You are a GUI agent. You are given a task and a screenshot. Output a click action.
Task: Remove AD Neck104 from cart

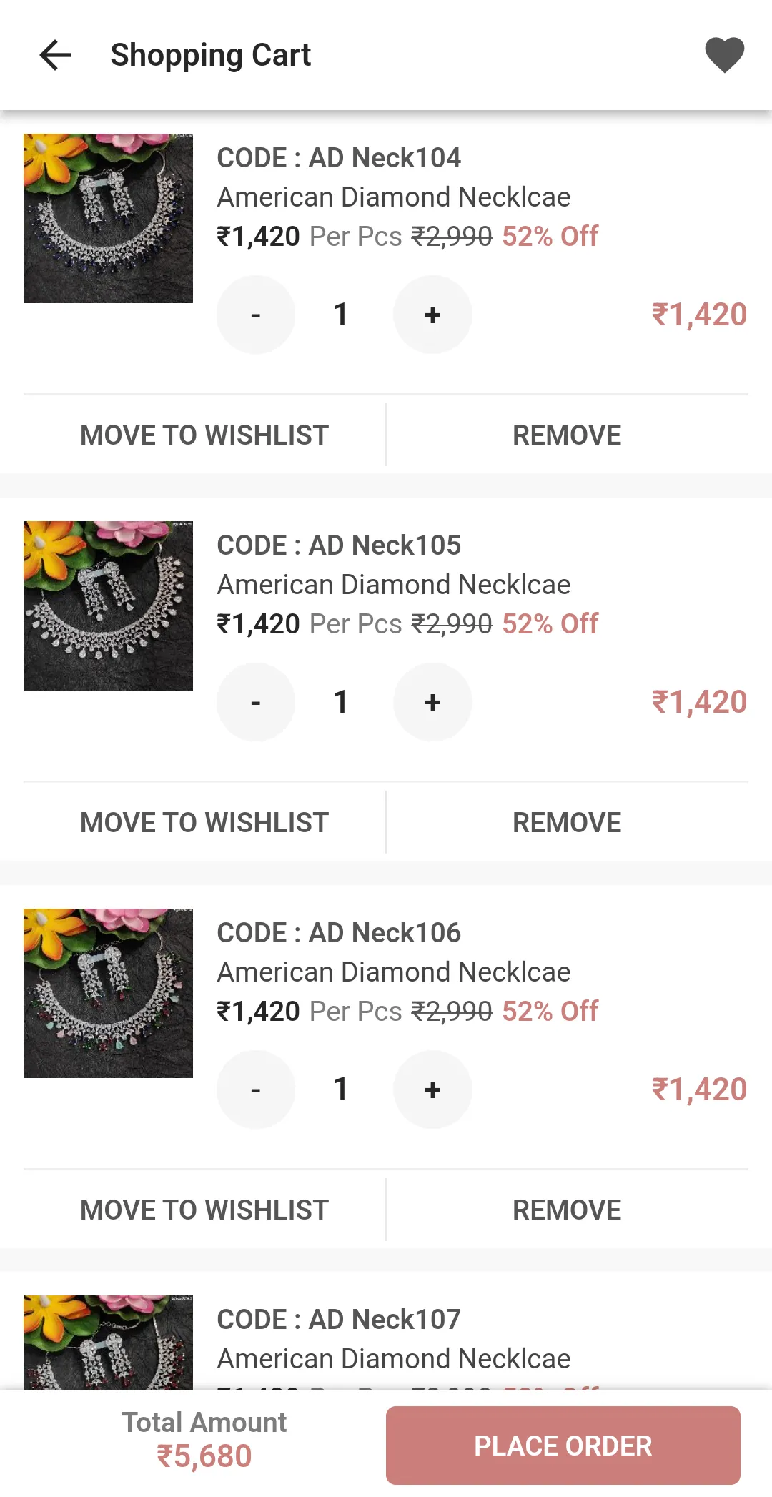pos(567,435)
